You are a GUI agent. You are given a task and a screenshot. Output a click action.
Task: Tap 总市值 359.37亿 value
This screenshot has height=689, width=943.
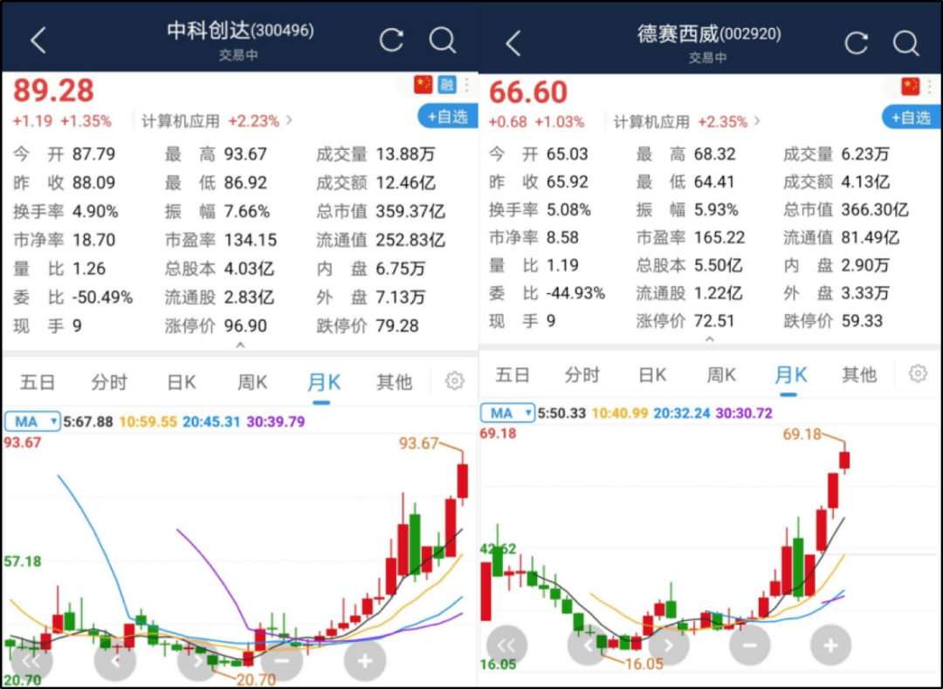click(x=410, y=211)
